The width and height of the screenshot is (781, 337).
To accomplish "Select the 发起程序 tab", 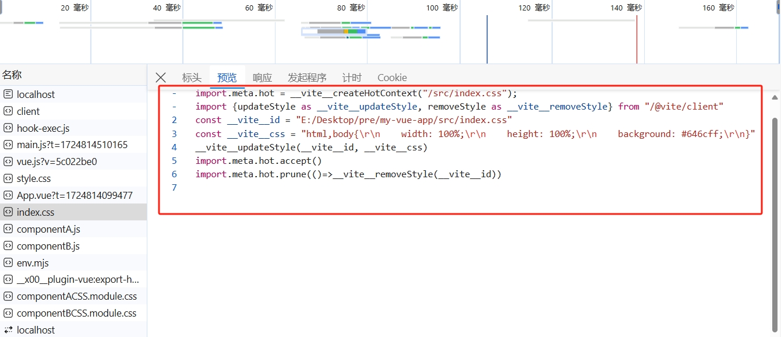I will point(307,78).
